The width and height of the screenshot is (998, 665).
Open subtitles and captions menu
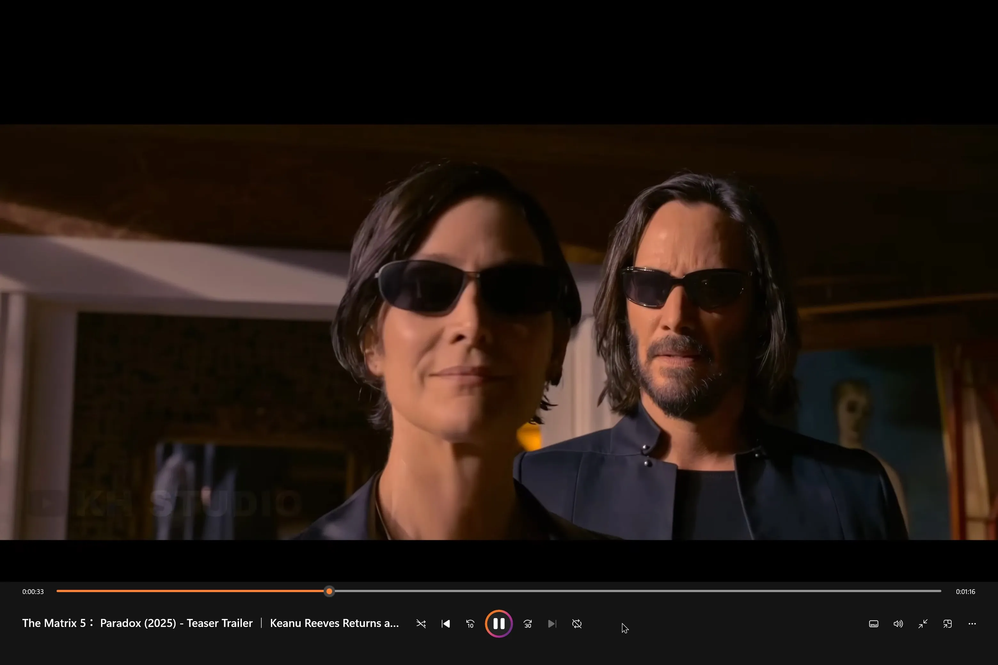click(874, 624)
